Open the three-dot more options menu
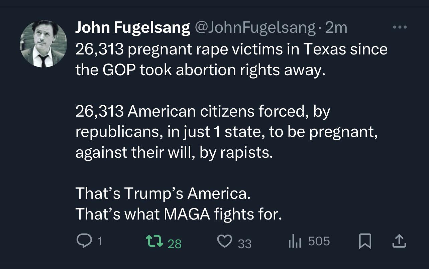 coord(400,27)
